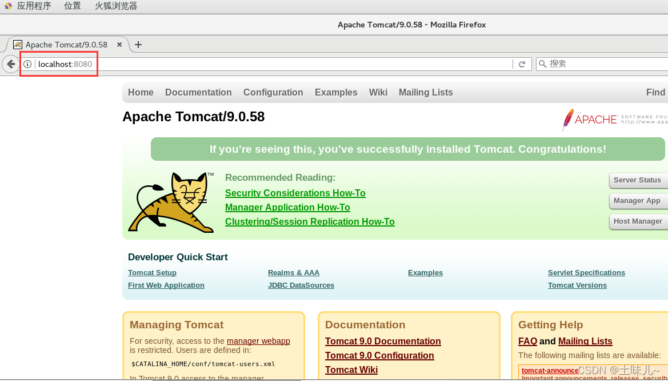
Task: Open Tomcat 9.0 Configuration link
Action: (x=379, y=355)
